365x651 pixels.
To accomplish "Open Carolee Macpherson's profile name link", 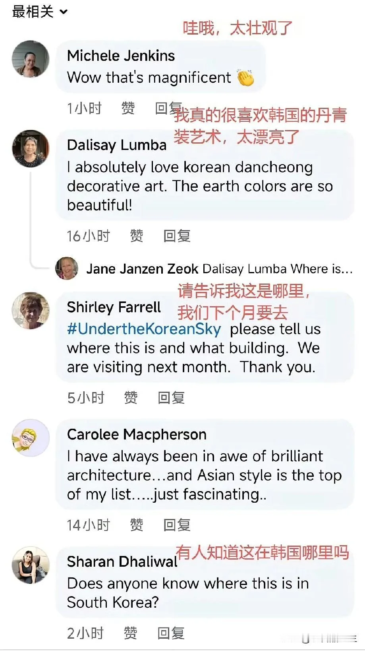I will click(x=137, y=434).
